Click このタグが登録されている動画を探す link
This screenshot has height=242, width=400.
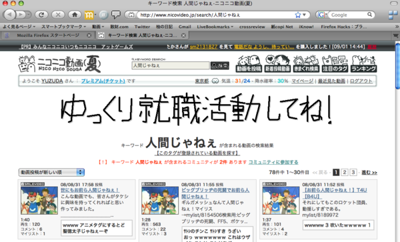coord(197,153)
